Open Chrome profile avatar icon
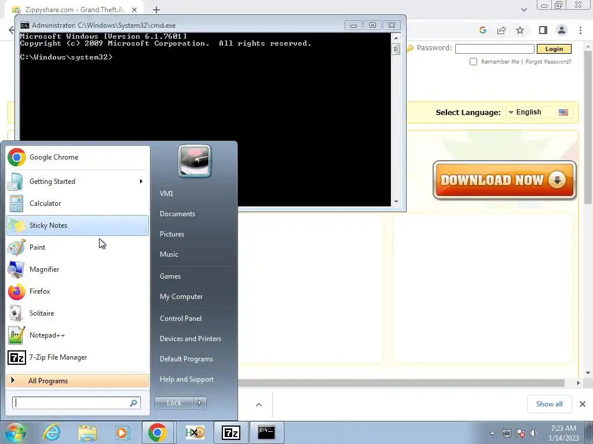Viewport: 593px width, 444px height. pyautogui.click(x=562, y=30)
